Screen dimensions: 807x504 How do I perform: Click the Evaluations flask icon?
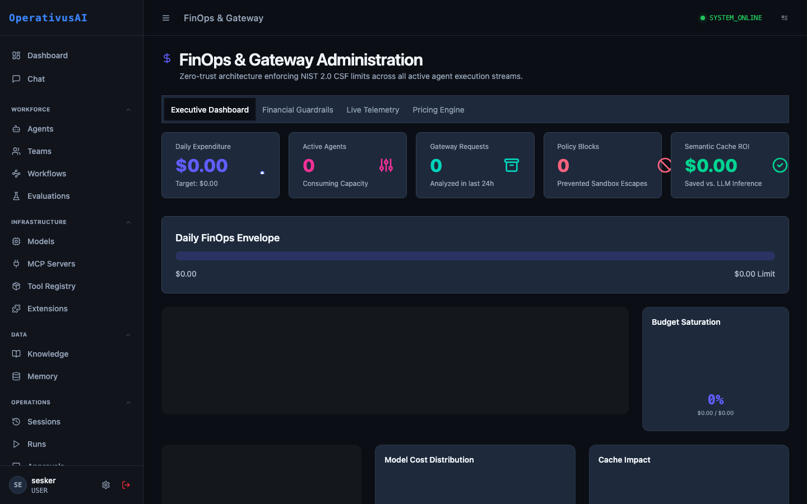16,196
